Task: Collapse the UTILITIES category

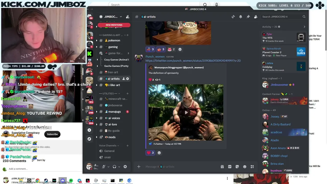Action: [110, 94]
